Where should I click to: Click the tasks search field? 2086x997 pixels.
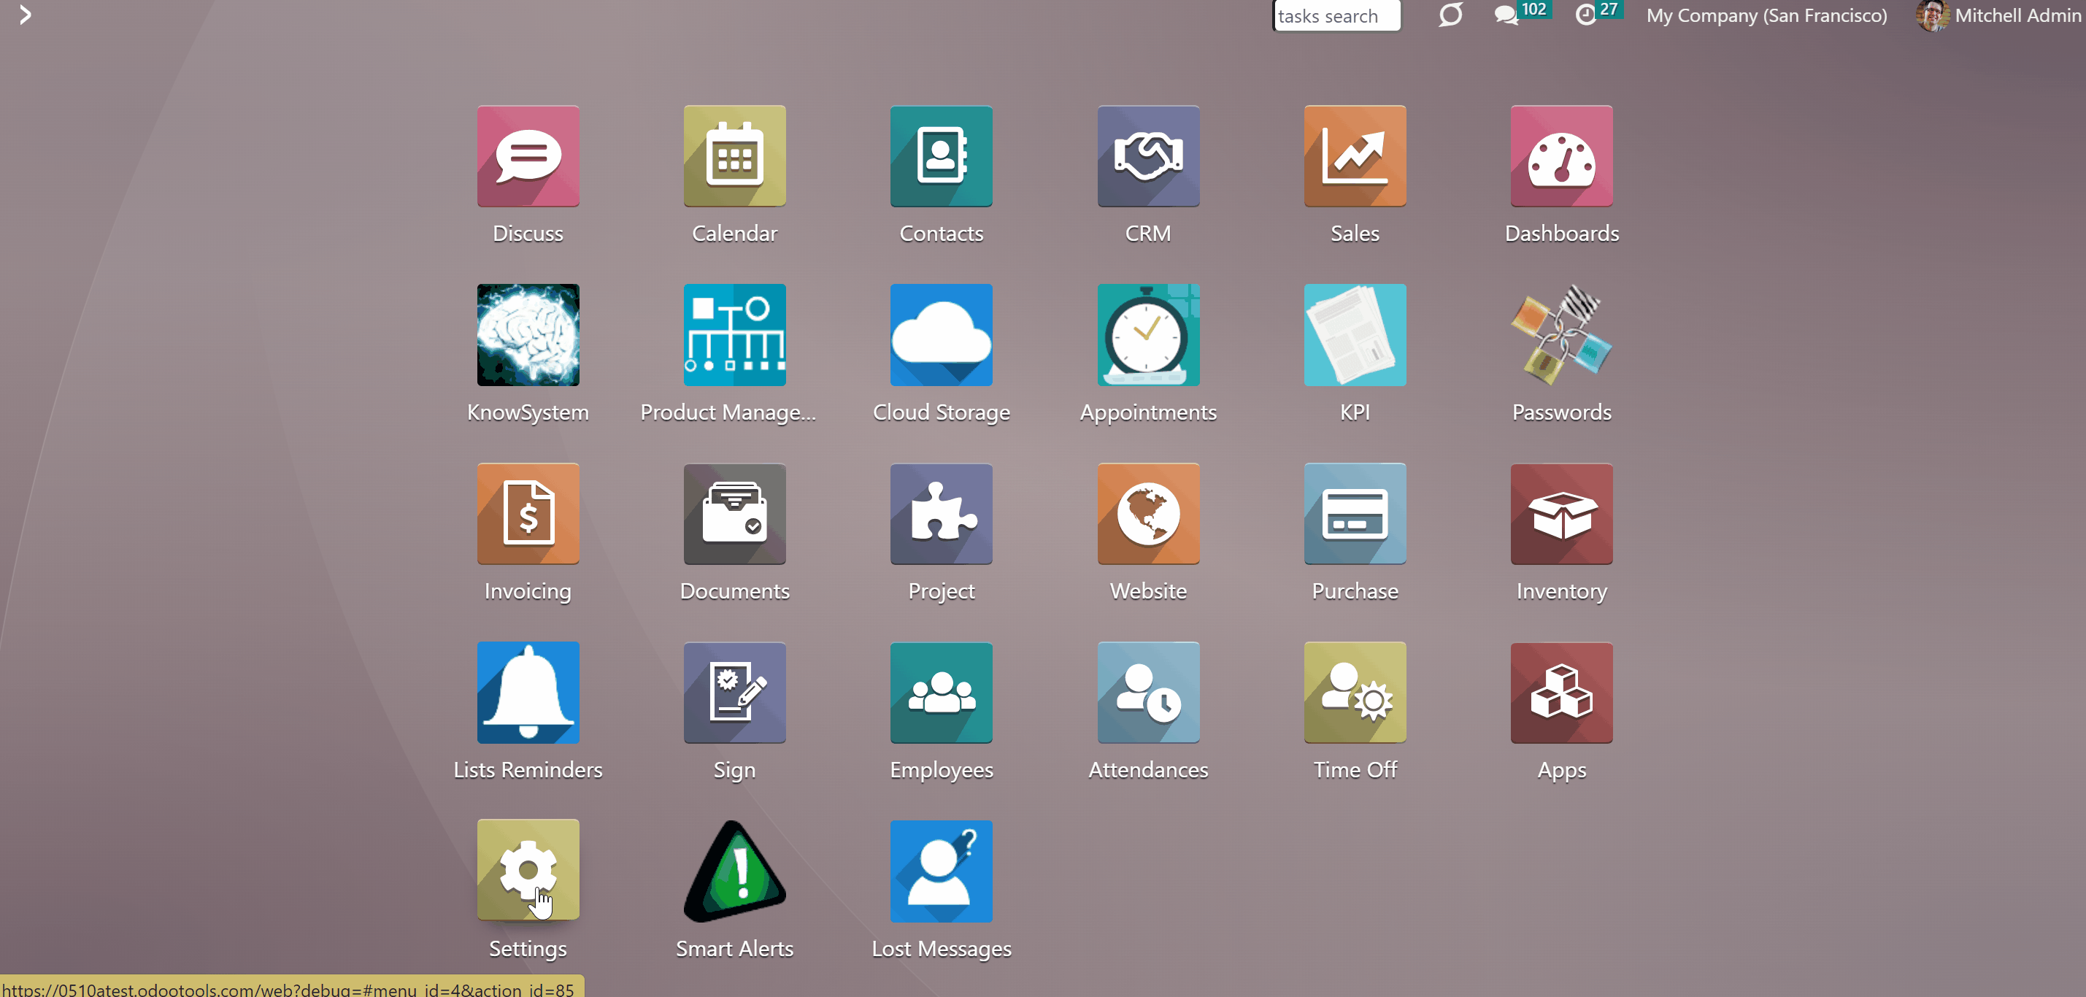pyautogui.click(x=1336, y=15)
